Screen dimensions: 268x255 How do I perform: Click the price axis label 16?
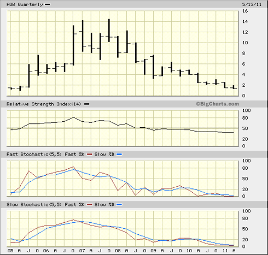[x=245, y=11]
